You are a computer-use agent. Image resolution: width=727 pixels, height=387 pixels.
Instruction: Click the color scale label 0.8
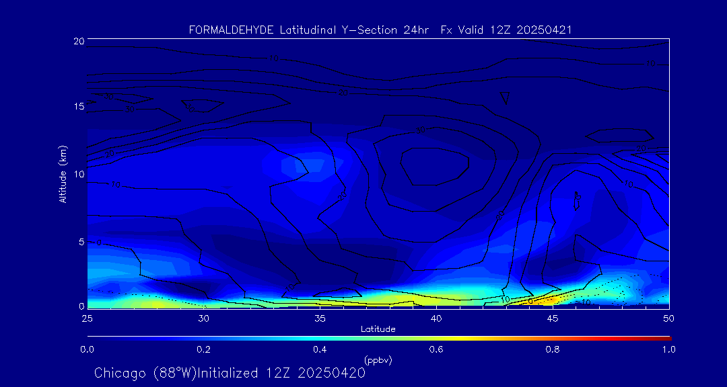(x=553, y=349)
